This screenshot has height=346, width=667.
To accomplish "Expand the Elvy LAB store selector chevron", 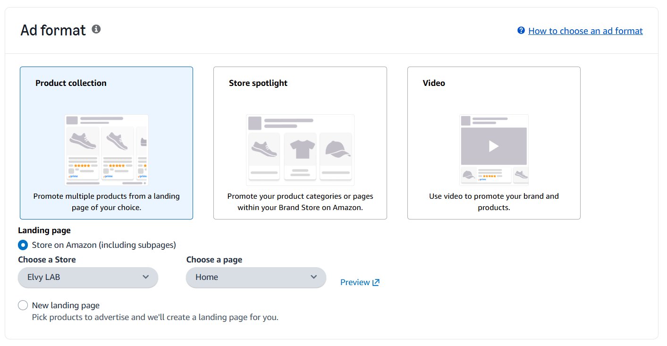I will (x=146, y=277).
